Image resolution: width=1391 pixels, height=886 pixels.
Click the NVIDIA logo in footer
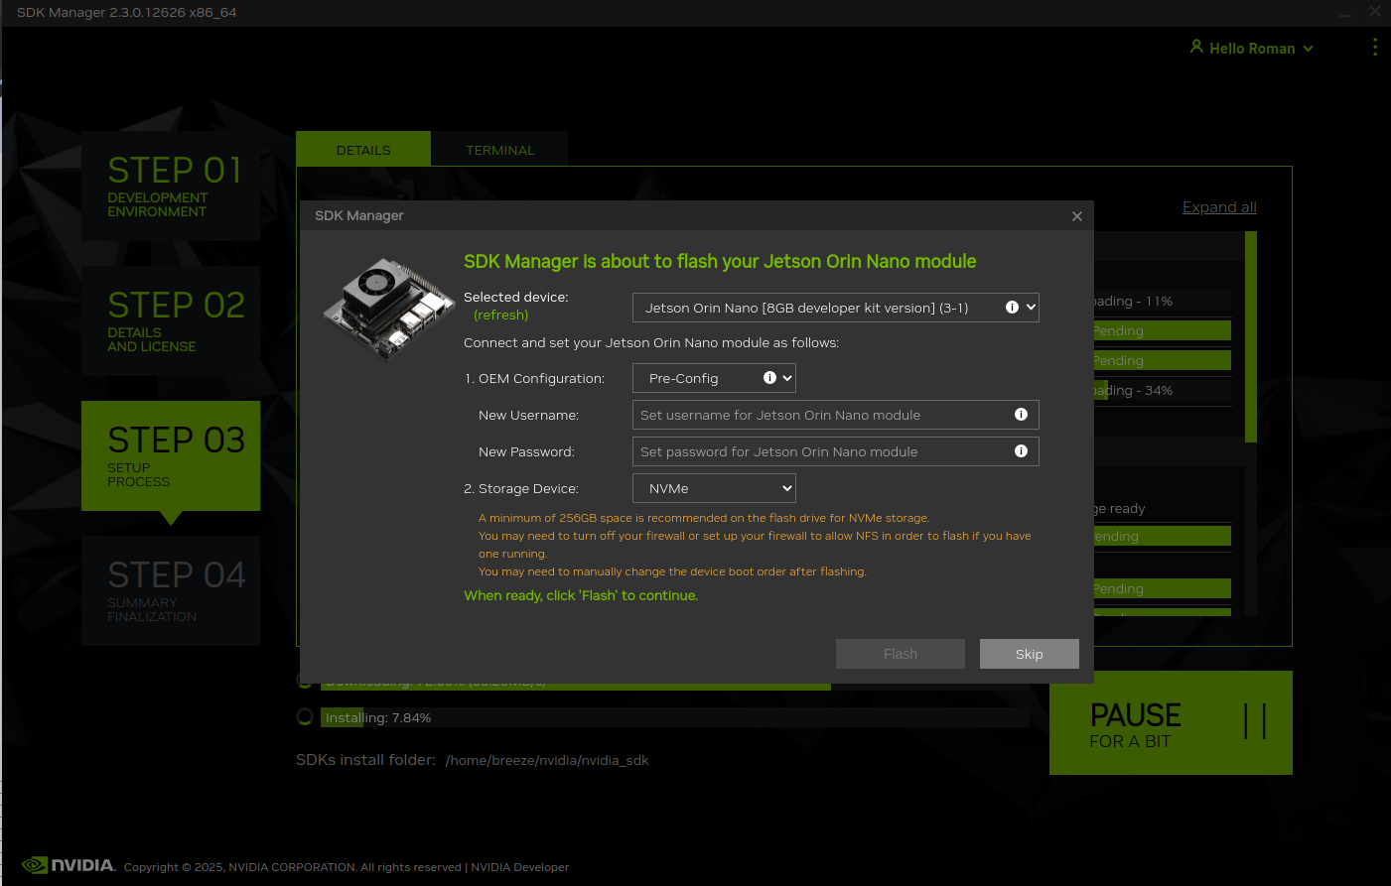[70, 865]
